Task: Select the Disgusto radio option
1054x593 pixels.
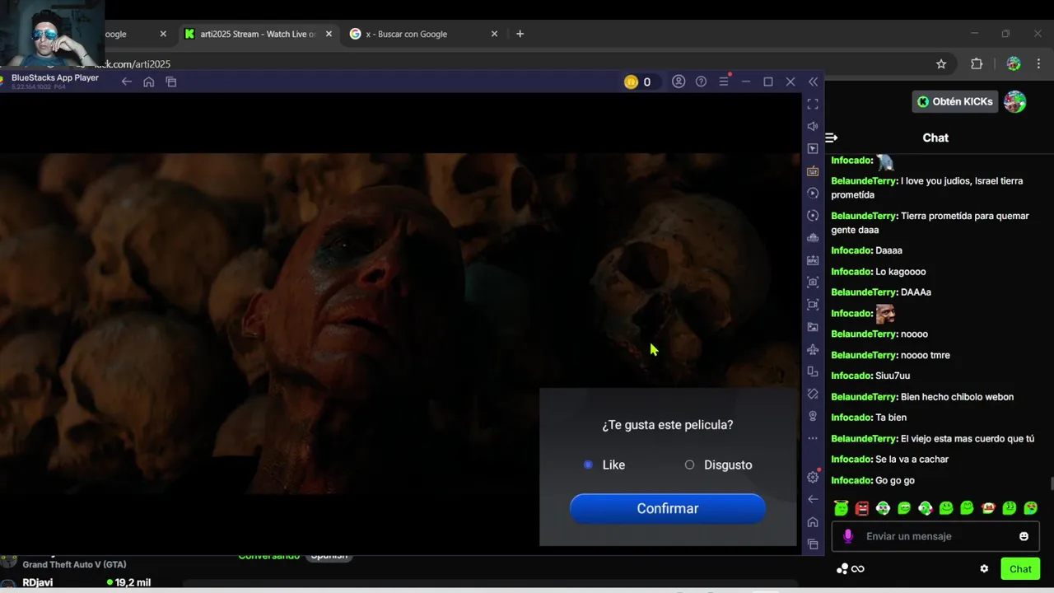Action: coord(689,465)
